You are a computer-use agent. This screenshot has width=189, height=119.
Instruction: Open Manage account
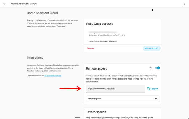click(152, 48)
